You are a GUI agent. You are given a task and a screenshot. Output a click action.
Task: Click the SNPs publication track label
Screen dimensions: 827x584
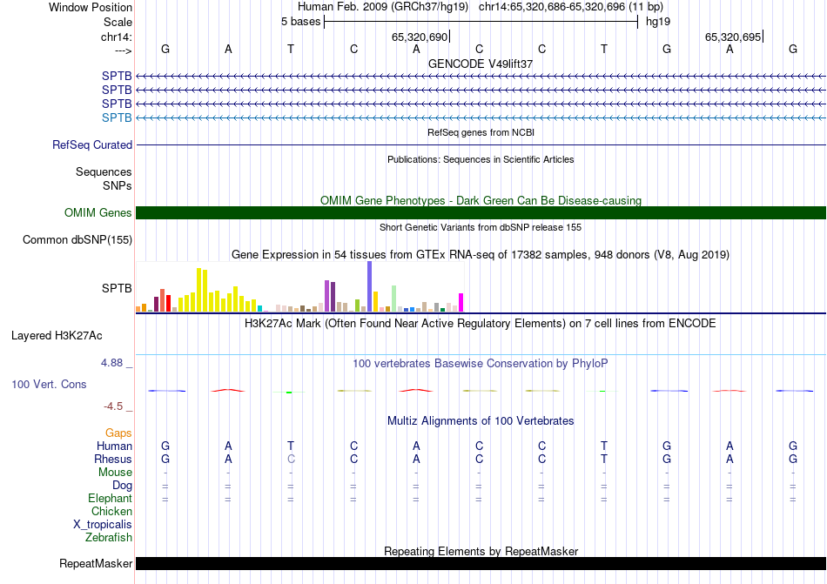118,185
